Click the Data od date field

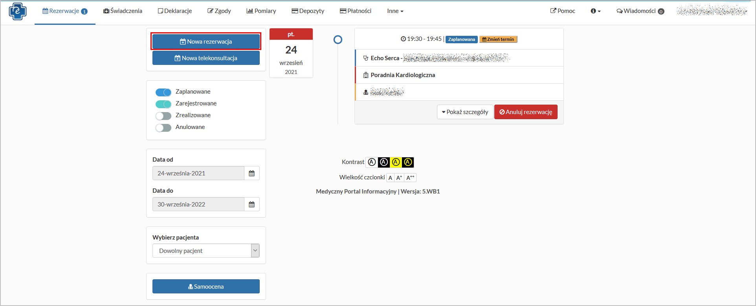(x=198, y=173)
